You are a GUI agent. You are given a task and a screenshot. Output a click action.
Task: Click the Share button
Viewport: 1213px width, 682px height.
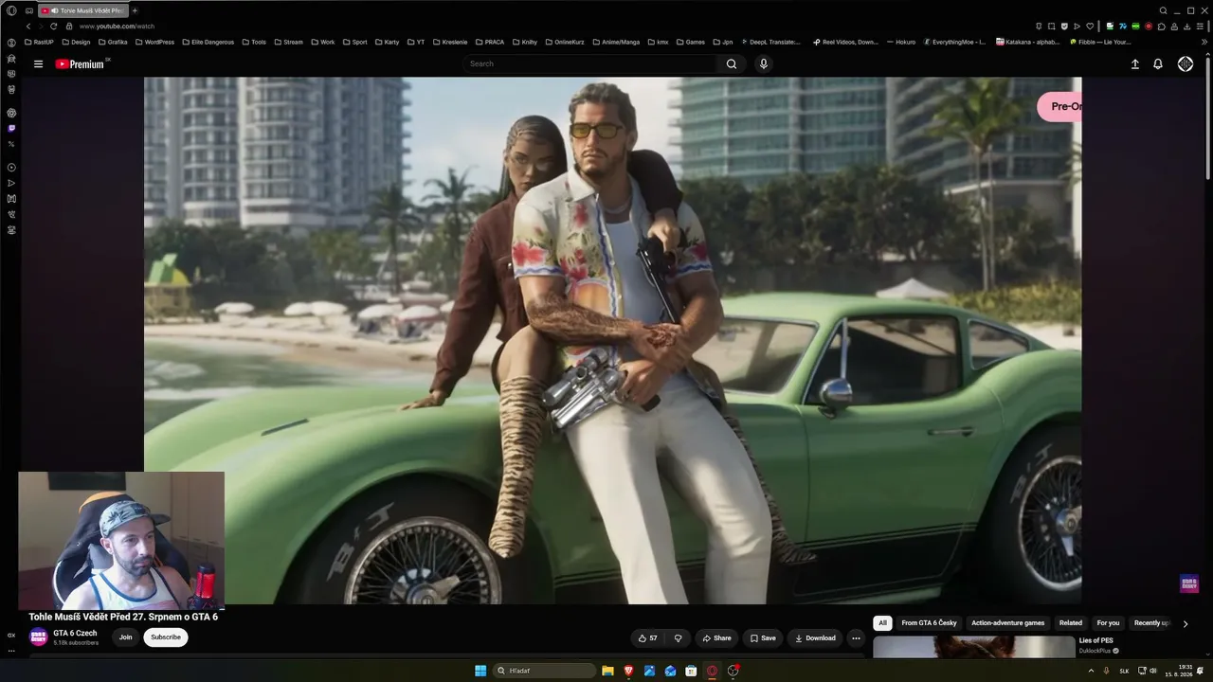tap(715, 638)
